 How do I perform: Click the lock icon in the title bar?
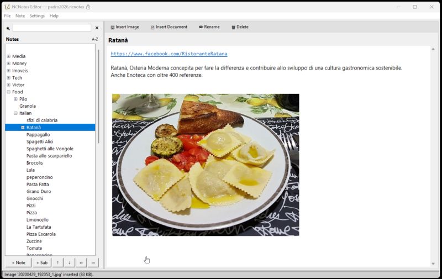(88, 7)
